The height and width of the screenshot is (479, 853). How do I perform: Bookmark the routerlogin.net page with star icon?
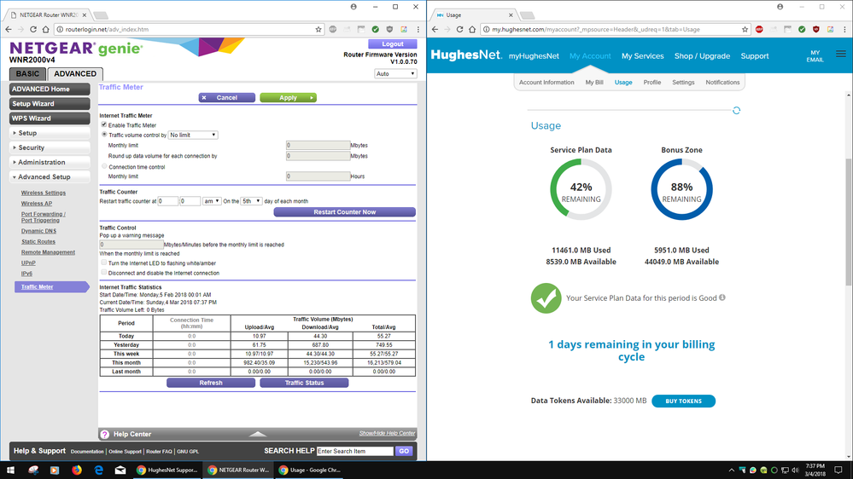pos(319,29)
